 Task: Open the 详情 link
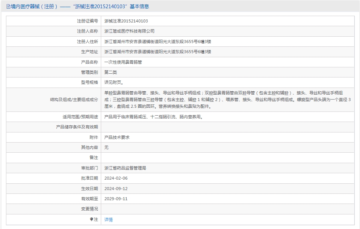109,220
